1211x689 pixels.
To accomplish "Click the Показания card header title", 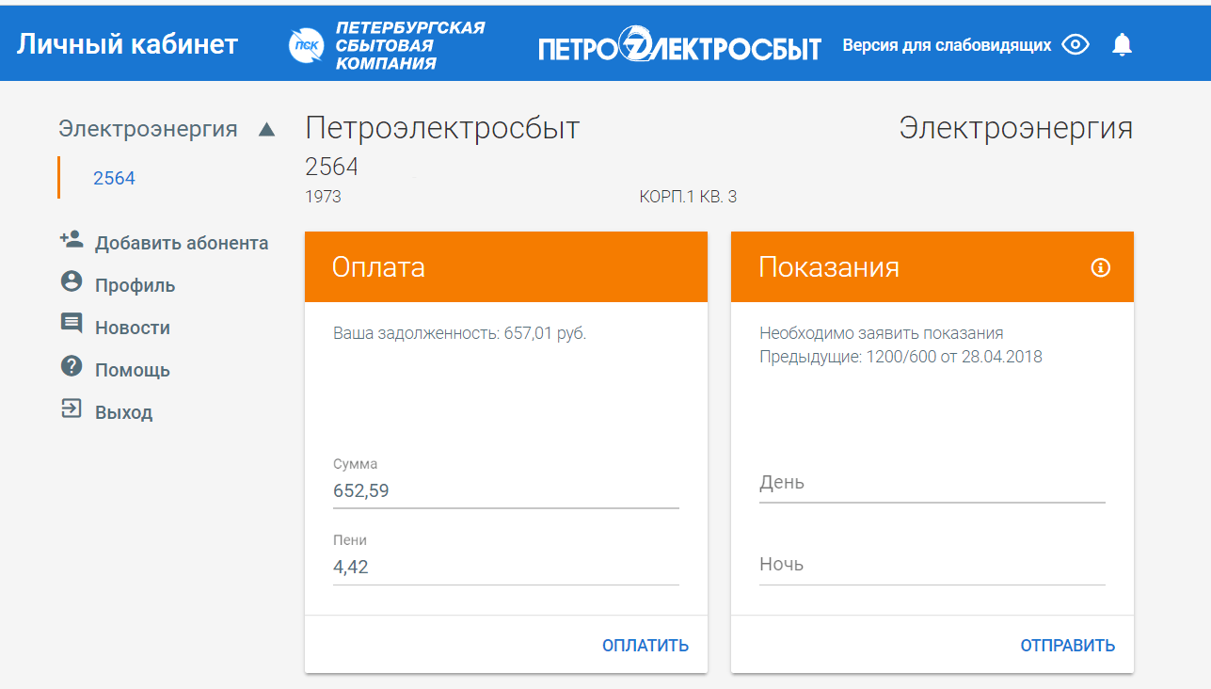I will point(829,267).
